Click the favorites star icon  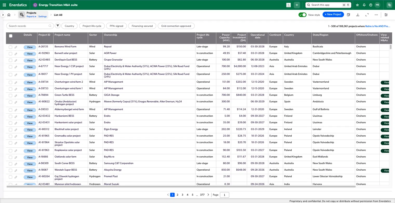(x=357, y=5)
